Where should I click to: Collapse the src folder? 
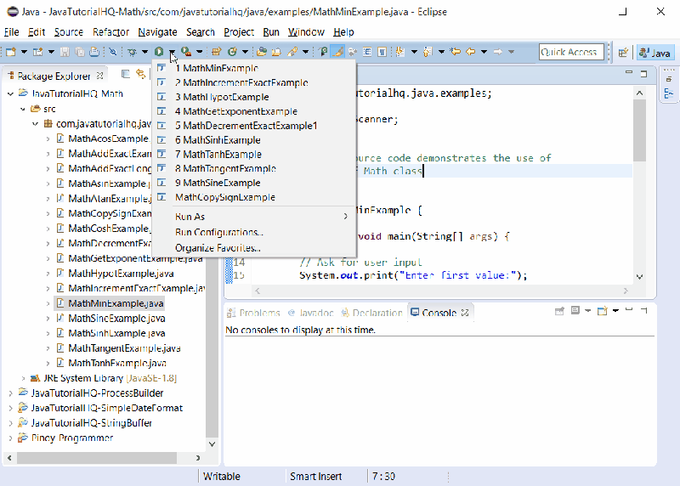click(x=23, y=109)
